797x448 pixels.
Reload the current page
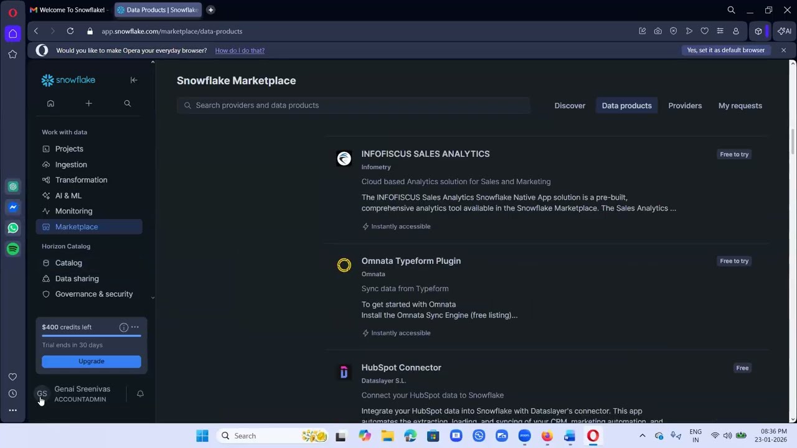[x=70, y=31]
